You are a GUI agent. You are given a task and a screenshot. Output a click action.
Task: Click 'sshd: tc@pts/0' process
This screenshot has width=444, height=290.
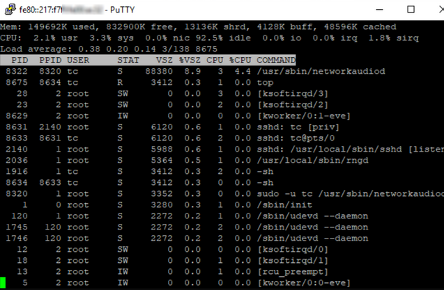tap(296, 138)
